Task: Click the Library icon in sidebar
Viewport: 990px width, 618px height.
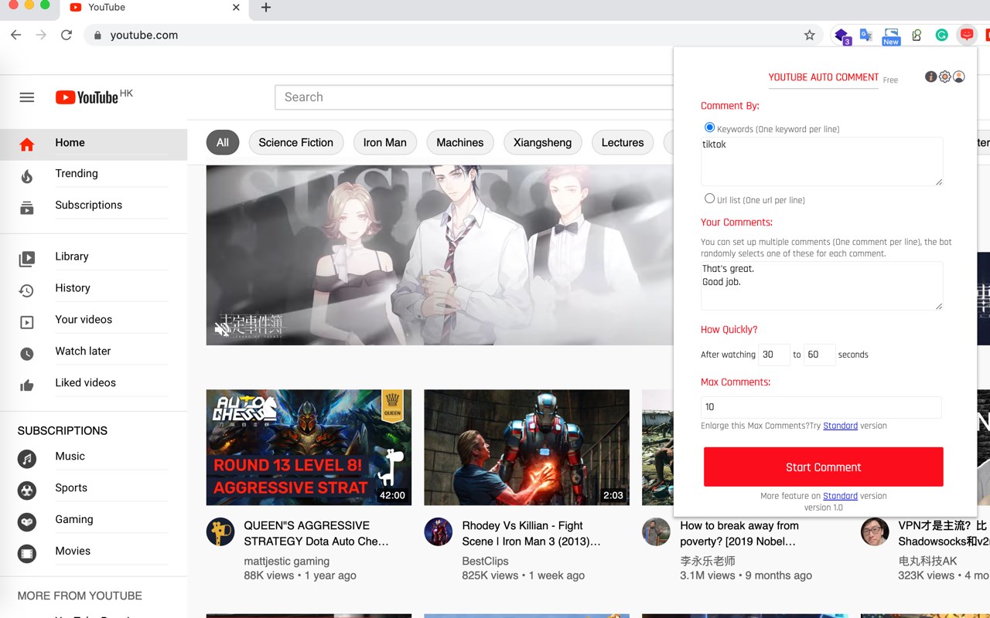Action: coord(27,259)
